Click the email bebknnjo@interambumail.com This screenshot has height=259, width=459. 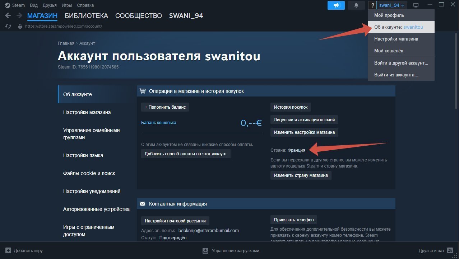coord(208,230)
